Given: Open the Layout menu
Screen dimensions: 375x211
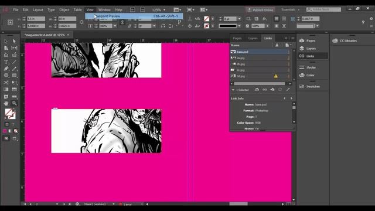Looking at the screenshot, I should (38, 10).
